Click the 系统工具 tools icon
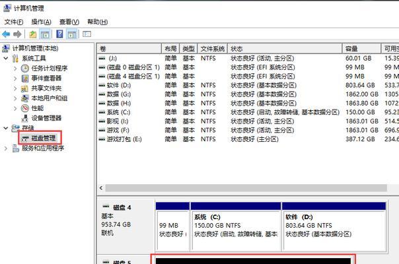Image resolution: width=399 pixels, height=264 pixels. tap(15, 58)
